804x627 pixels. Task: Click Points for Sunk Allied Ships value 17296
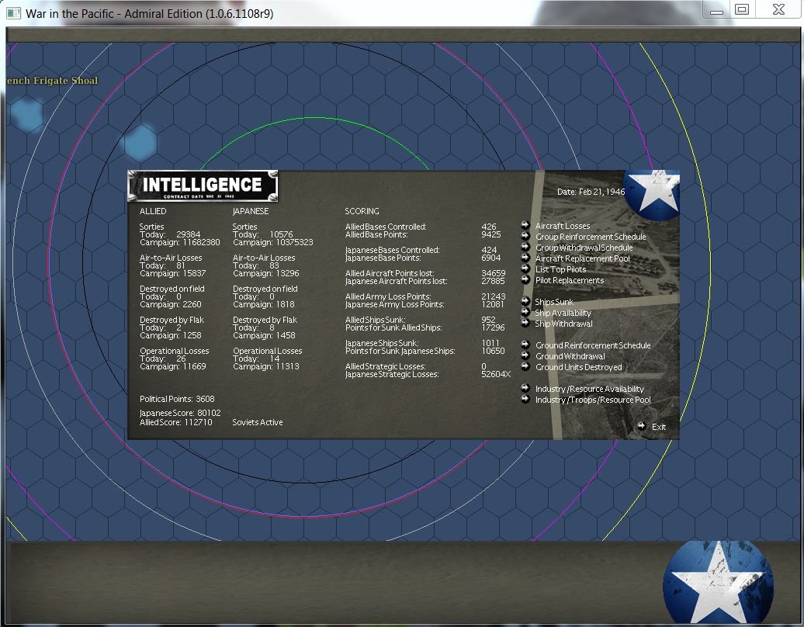(x=494, y=327)
